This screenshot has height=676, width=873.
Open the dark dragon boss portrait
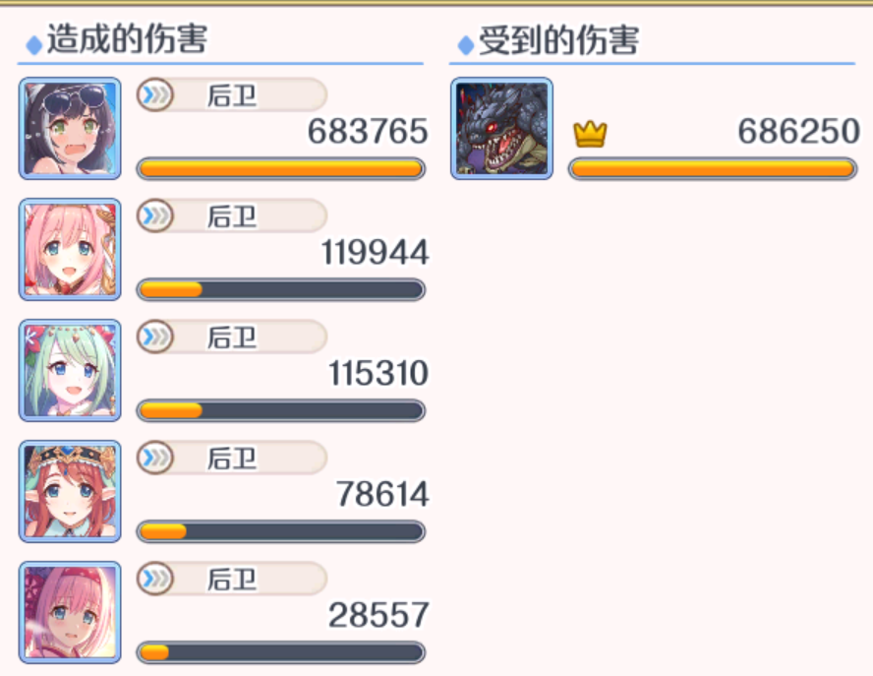click(x=501, y=129)
